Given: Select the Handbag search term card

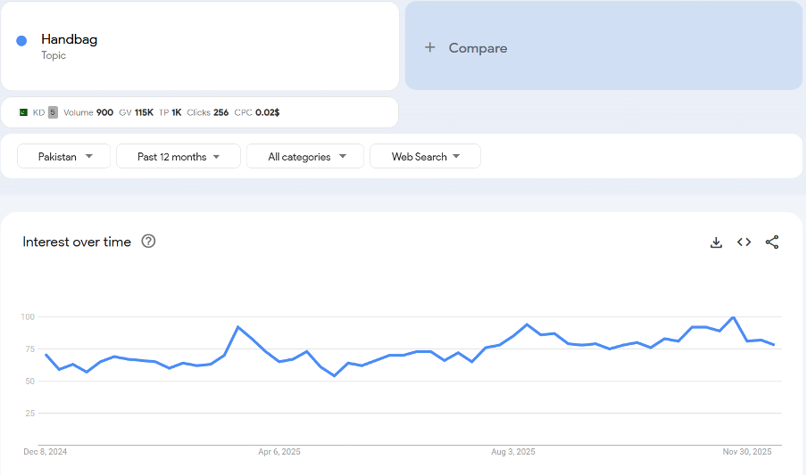Looking at the screenshot, I should 200,46.
